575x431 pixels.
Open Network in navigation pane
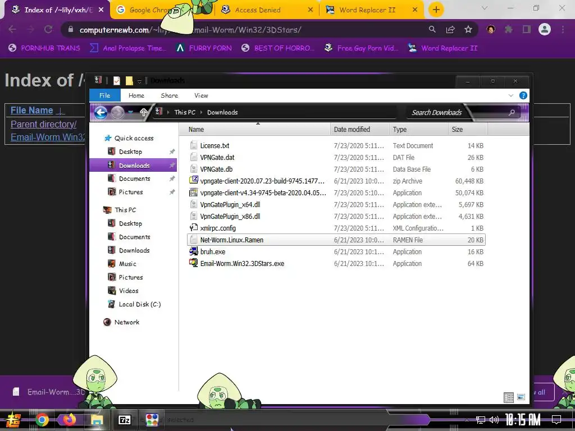122,322
